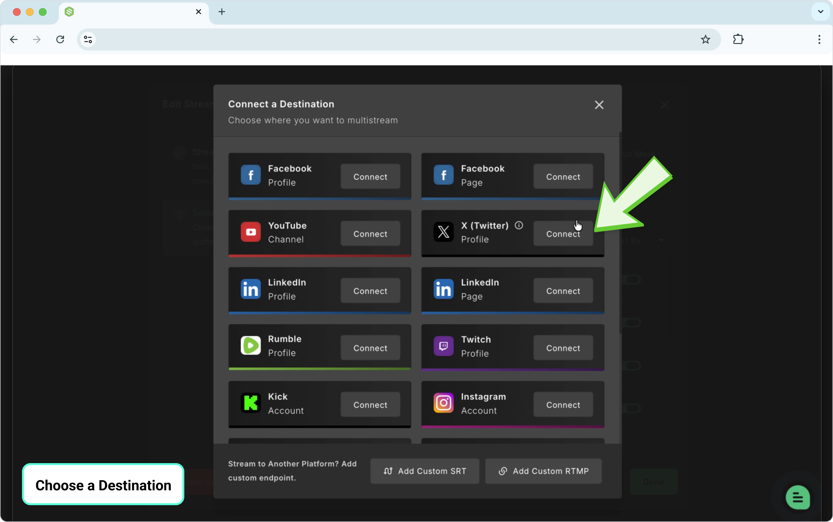The width and height of the screenshot is (833, 522).
Task: Connect LinkedIn Profile destination
Action: (370, 291)
